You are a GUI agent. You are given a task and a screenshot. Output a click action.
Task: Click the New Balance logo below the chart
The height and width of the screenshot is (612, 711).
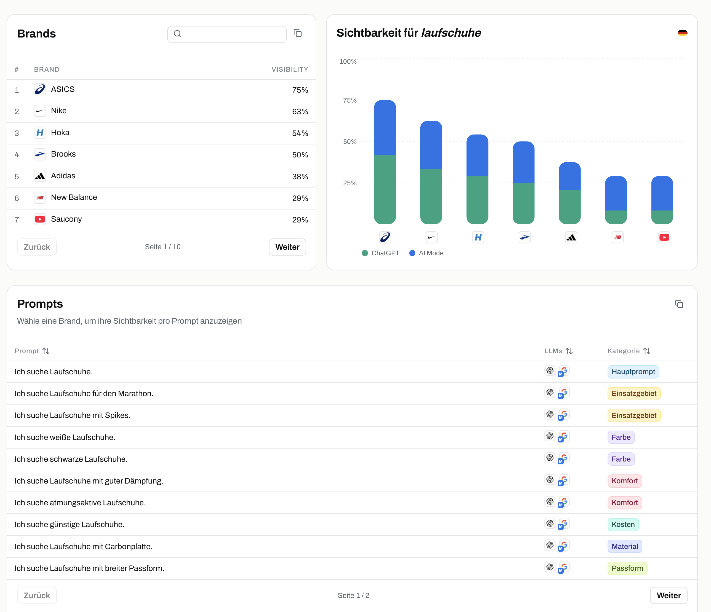click(618, 237)
